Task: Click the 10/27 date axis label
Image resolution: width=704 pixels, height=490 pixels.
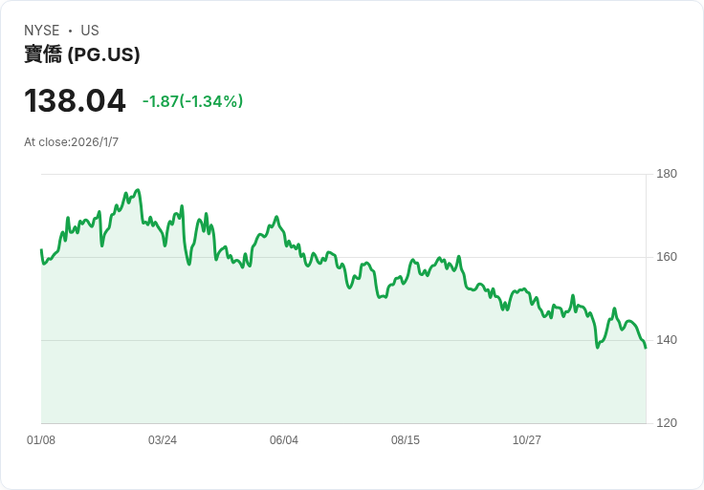Action: coord(527,440)
